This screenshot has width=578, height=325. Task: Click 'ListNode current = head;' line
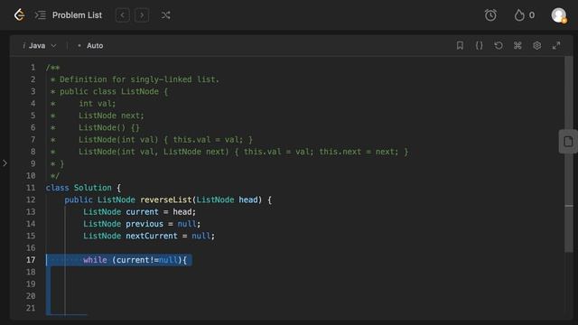tap(139, 212)
